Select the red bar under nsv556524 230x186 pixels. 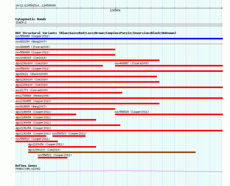pos(169,114)
